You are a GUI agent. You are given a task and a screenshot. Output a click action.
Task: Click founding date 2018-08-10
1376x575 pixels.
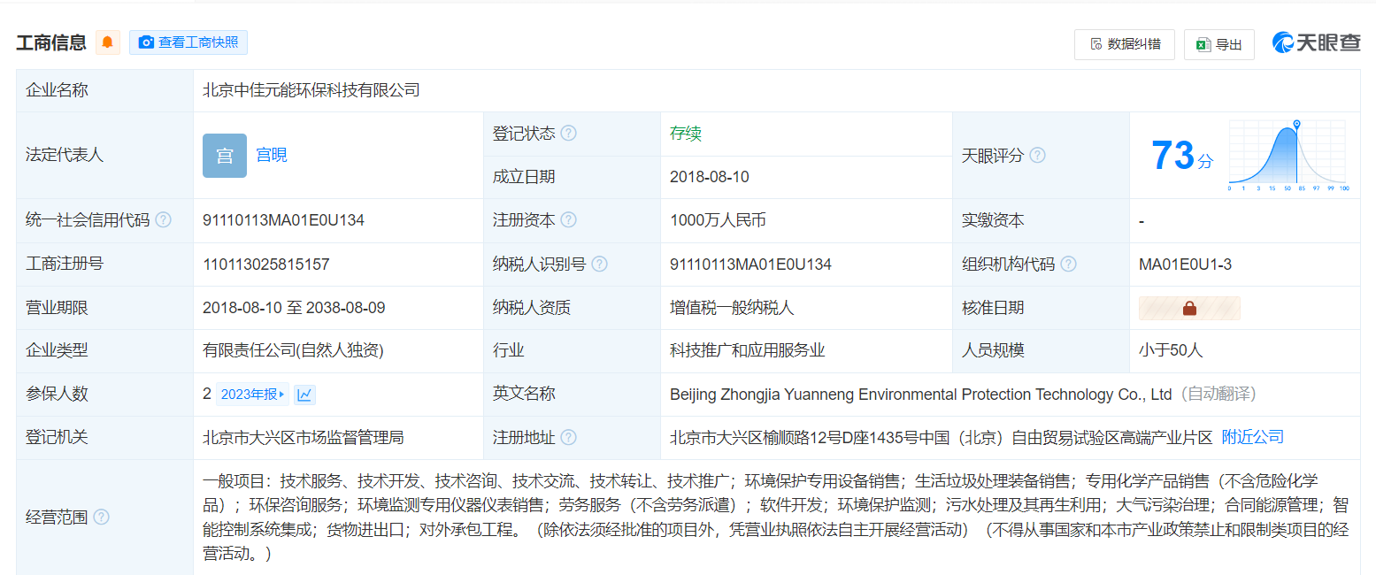click(710, 177)
